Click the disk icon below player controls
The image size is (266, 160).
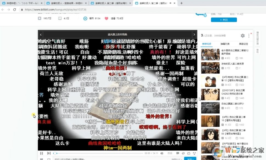click(x=41, y=159)
